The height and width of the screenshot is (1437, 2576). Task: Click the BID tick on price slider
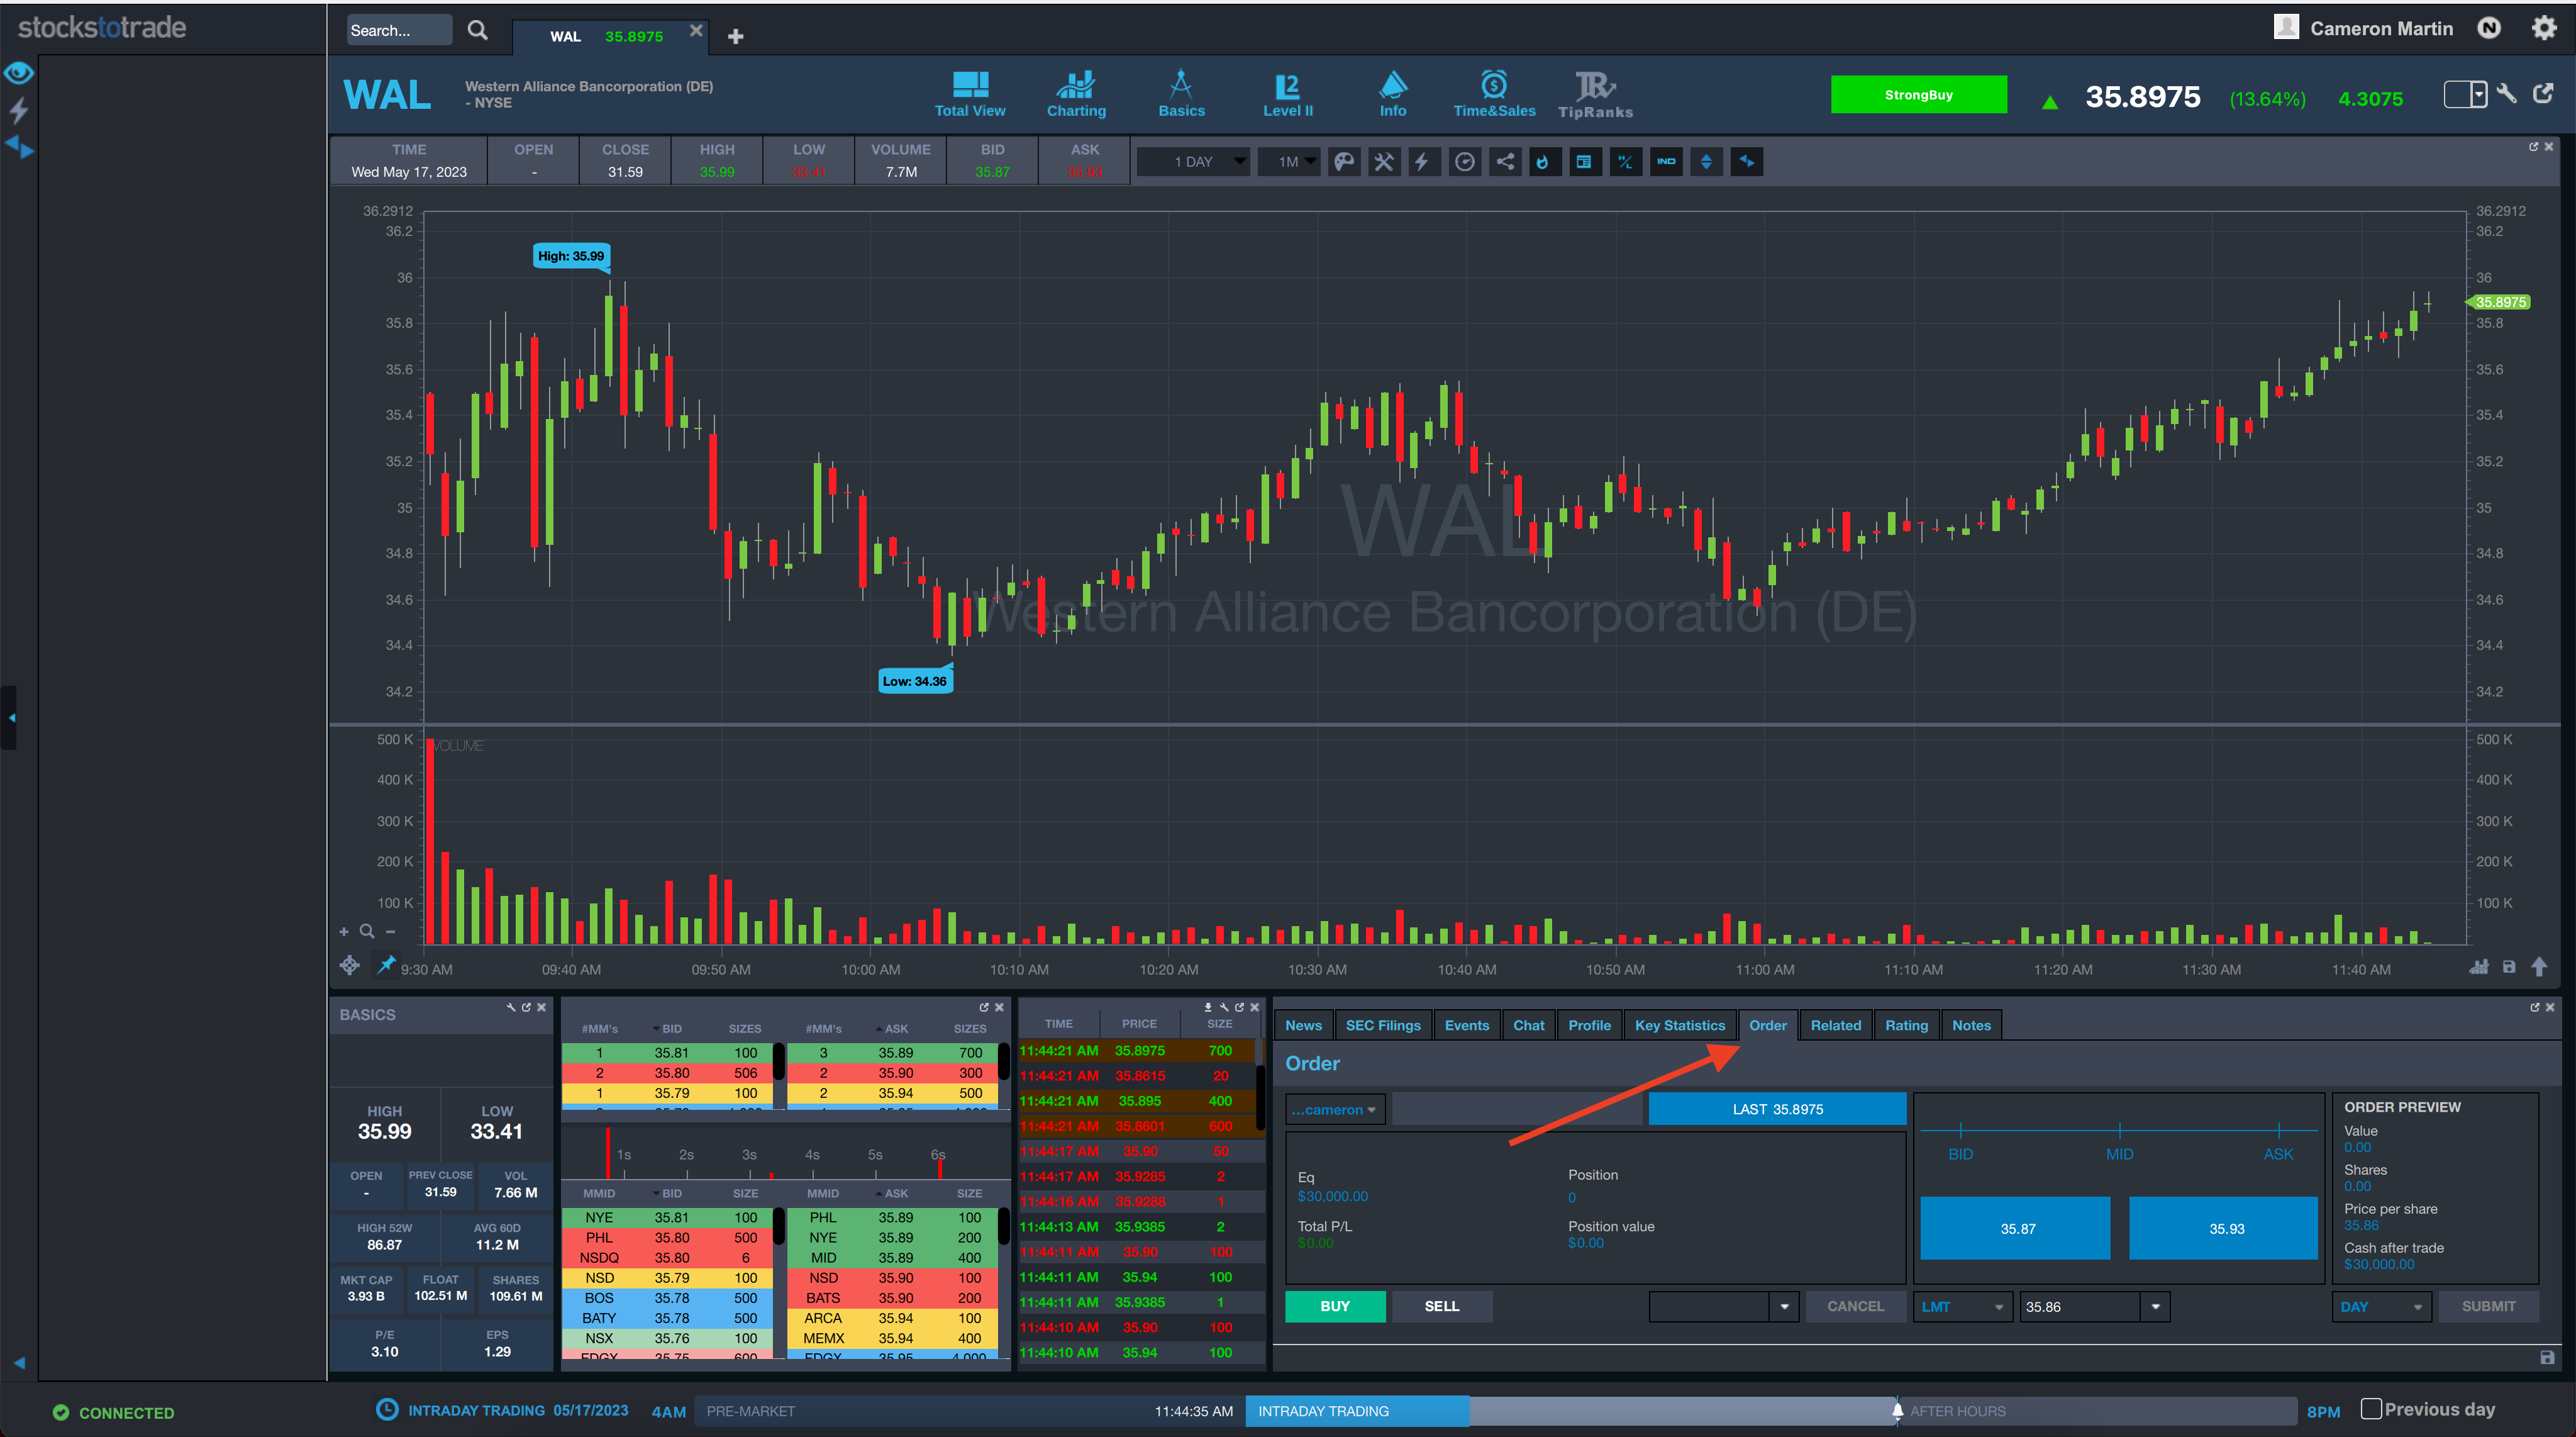click(x=1960, y=1131)
